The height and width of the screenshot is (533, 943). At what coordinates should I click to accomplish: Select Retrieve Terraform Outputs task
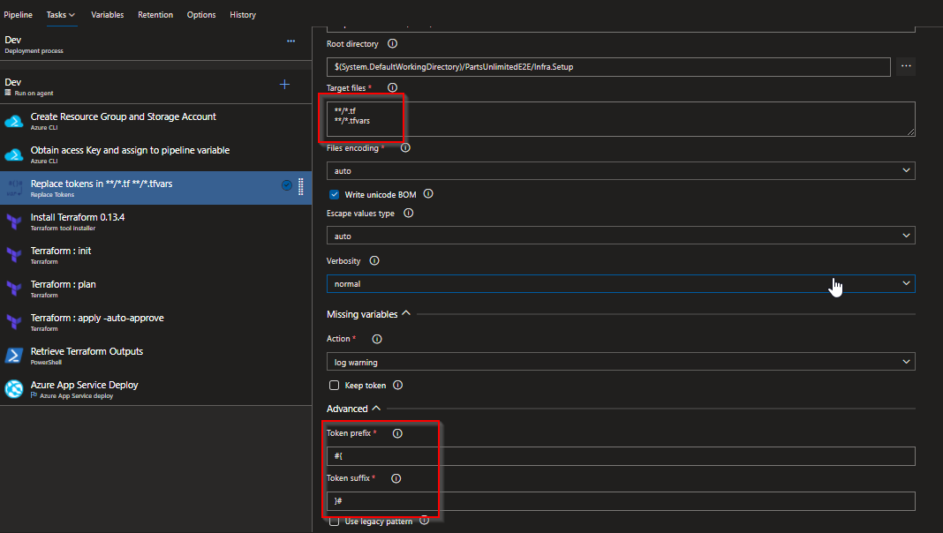tap(155, 356)
